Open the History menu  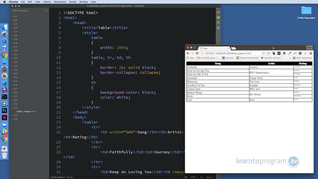[x=47, y=2]
